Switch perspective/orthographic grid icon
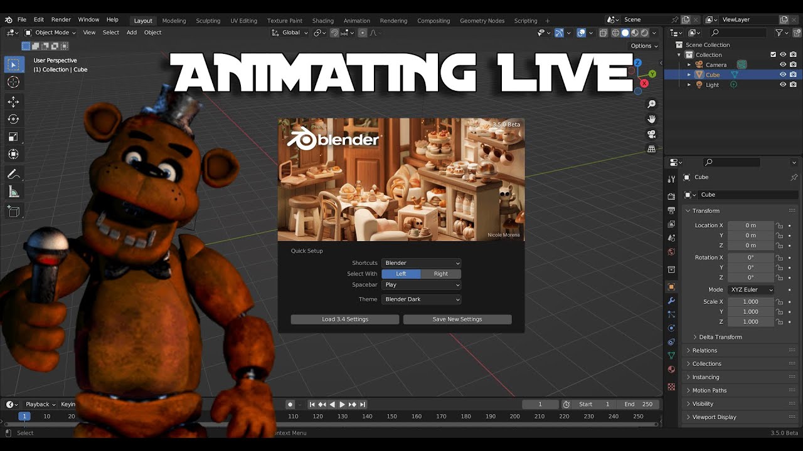 tap(652, 149)
